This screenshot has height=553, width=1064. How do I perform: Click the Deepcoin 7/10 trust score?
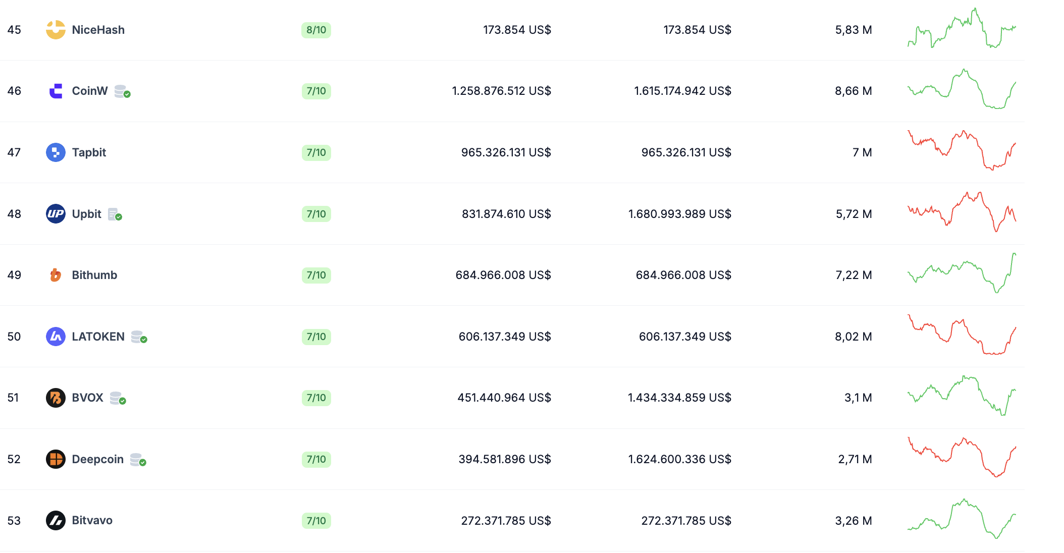pyautogui.click(x=316, y=459)
